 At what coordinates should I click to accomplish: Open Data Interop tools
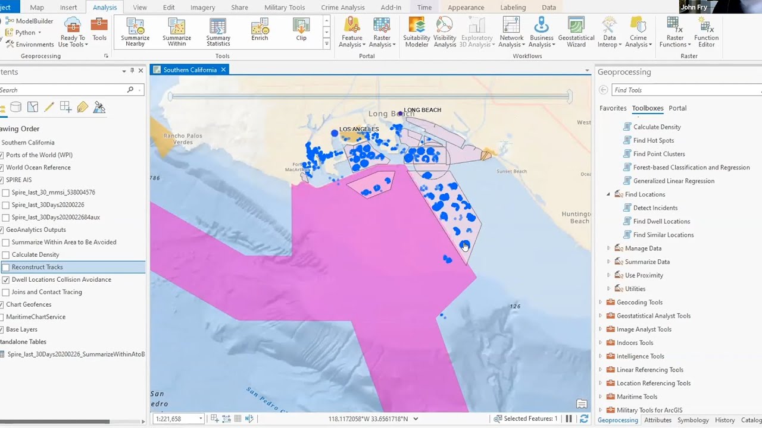(x=609, y=32)
